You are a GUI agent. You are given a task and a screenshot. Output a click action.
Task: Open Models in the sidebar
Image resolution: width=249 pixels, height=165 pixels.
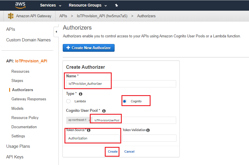(18, 109)
